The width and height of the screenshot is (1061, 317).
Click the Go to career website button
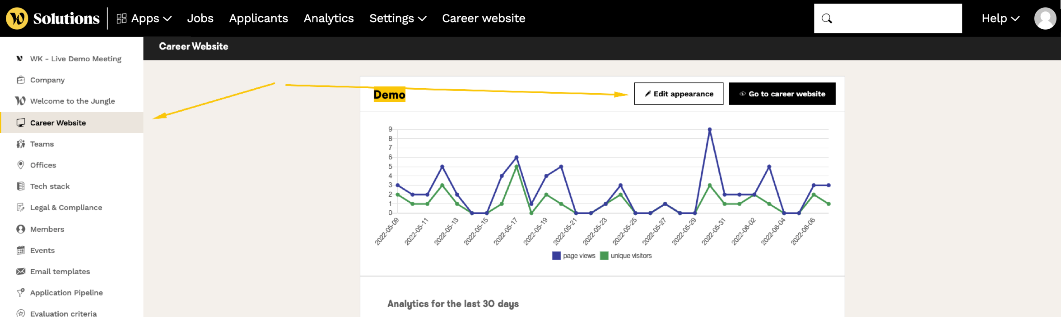click(782, 94)
